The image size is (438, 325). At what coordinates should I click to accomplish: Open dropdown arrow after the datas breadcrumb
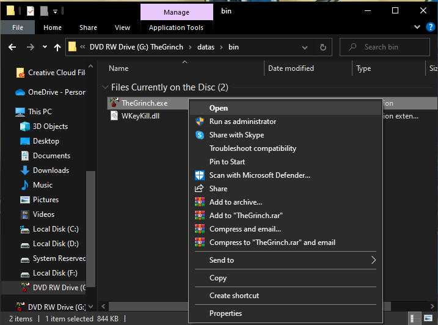pos(221,47)
